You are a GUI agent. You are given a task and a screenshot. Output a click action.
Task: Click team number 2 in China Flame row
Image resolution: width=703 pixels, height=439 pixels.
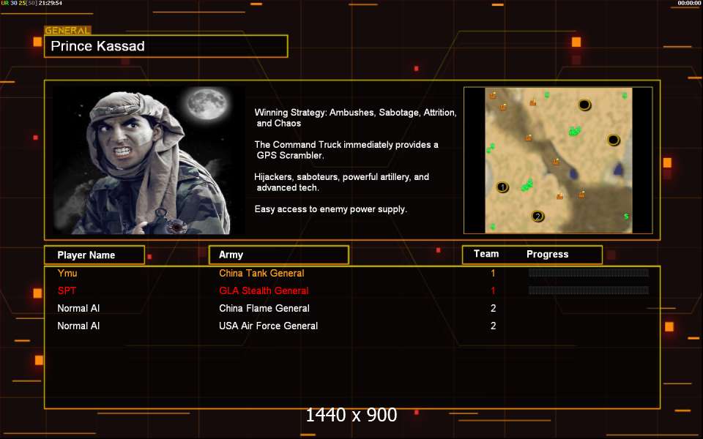(x=493, y=308)
